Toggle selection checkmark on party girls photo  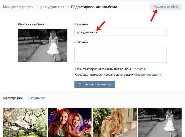click(52, 112)
